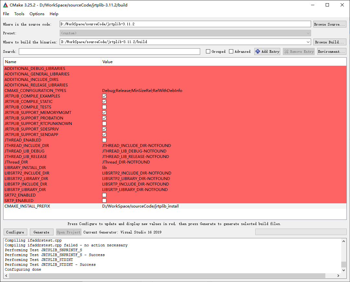
Task: Click the JThread_DIR-NOTFOUND value
Action: (x=126, y=162)
